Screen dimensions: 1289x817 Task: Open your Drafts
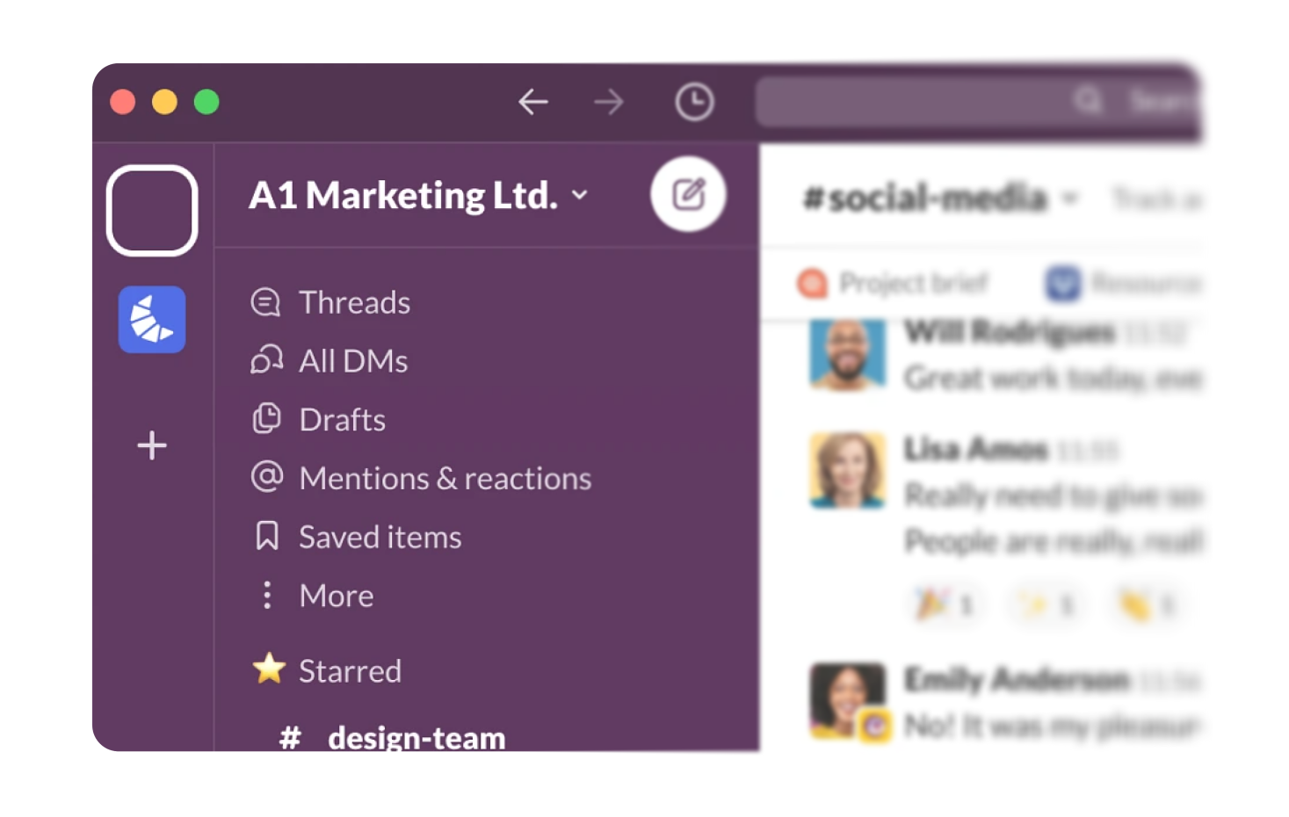342,419
